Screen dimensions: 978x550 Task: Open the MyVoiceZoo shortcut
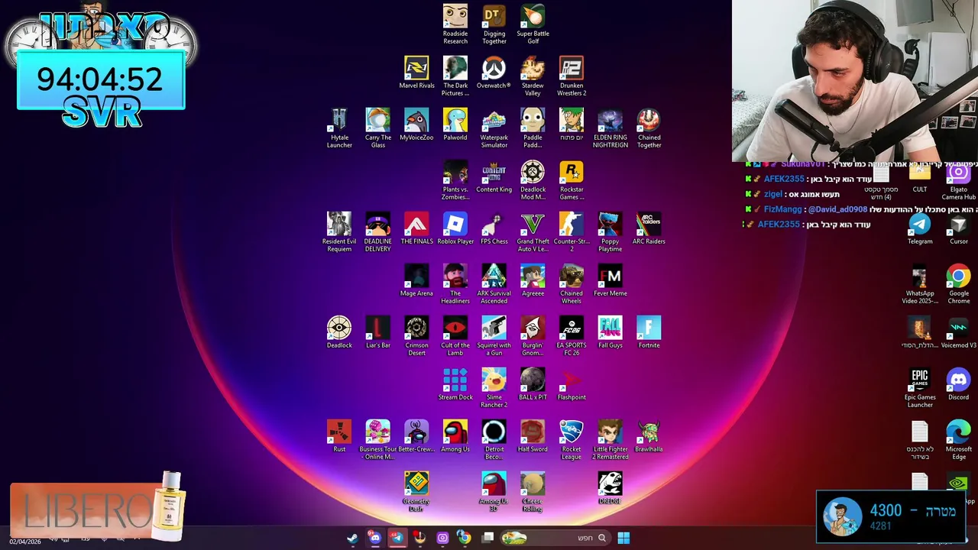[x=416, y=125]
